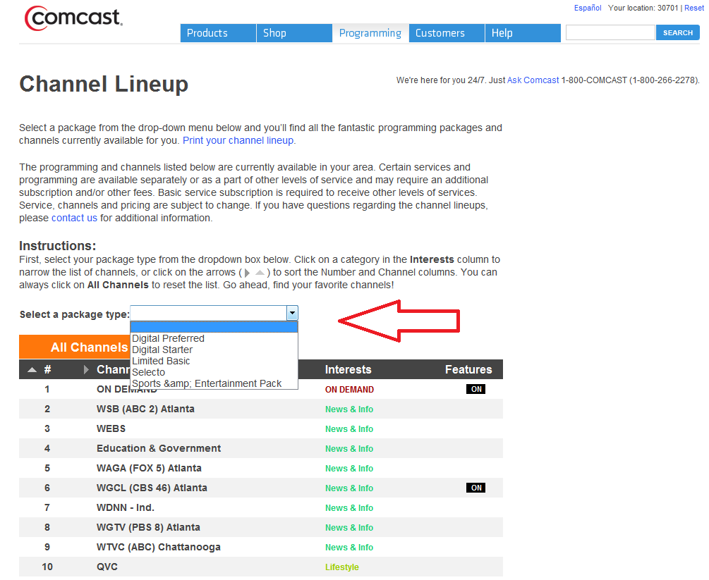Click the Comcast logo
Image resolution: width=709 pixels, height=580 pixels.
73,18
